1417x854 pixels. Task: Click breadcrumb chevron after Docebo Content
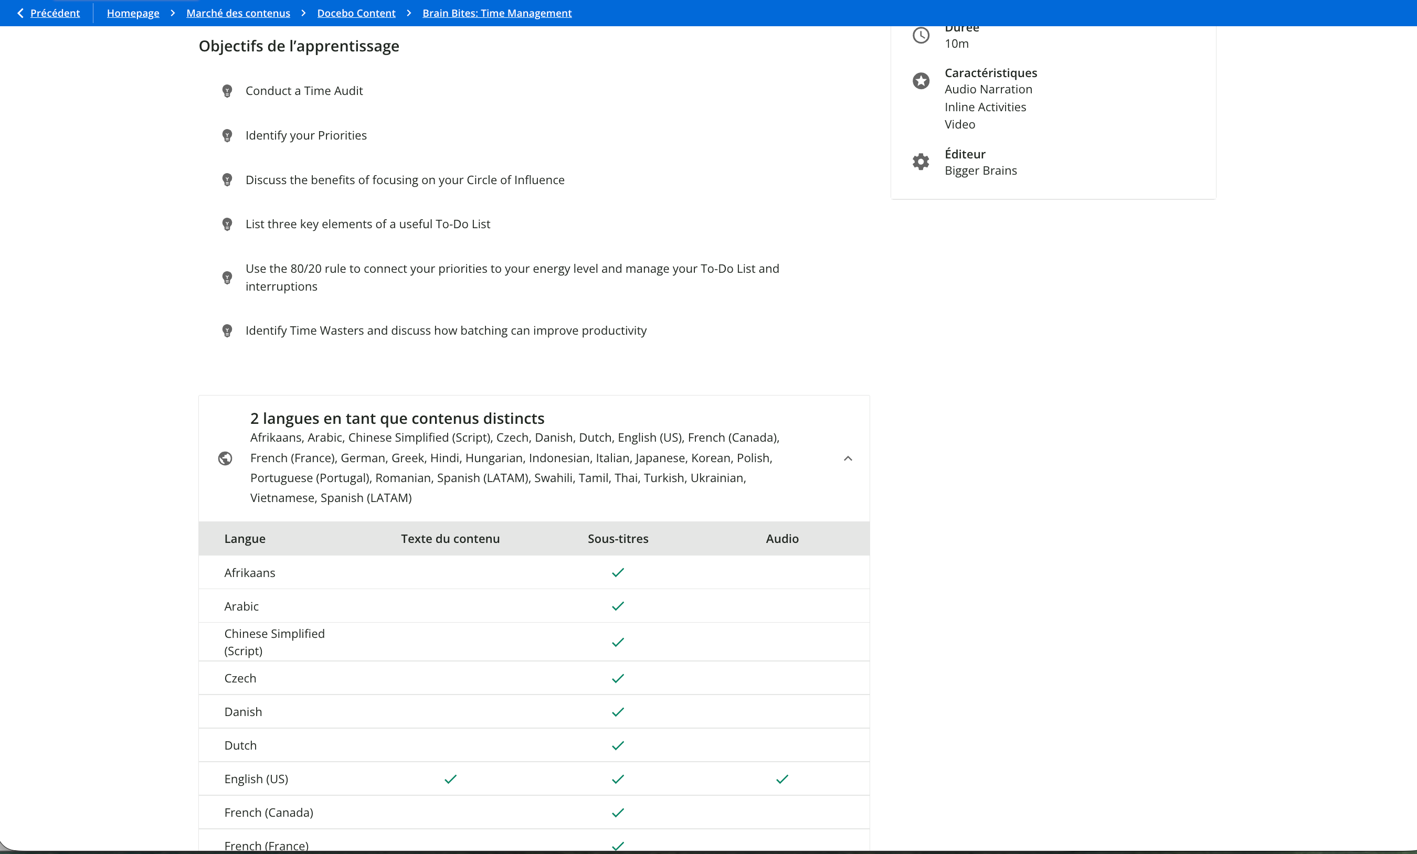click(x=409, y=13)
